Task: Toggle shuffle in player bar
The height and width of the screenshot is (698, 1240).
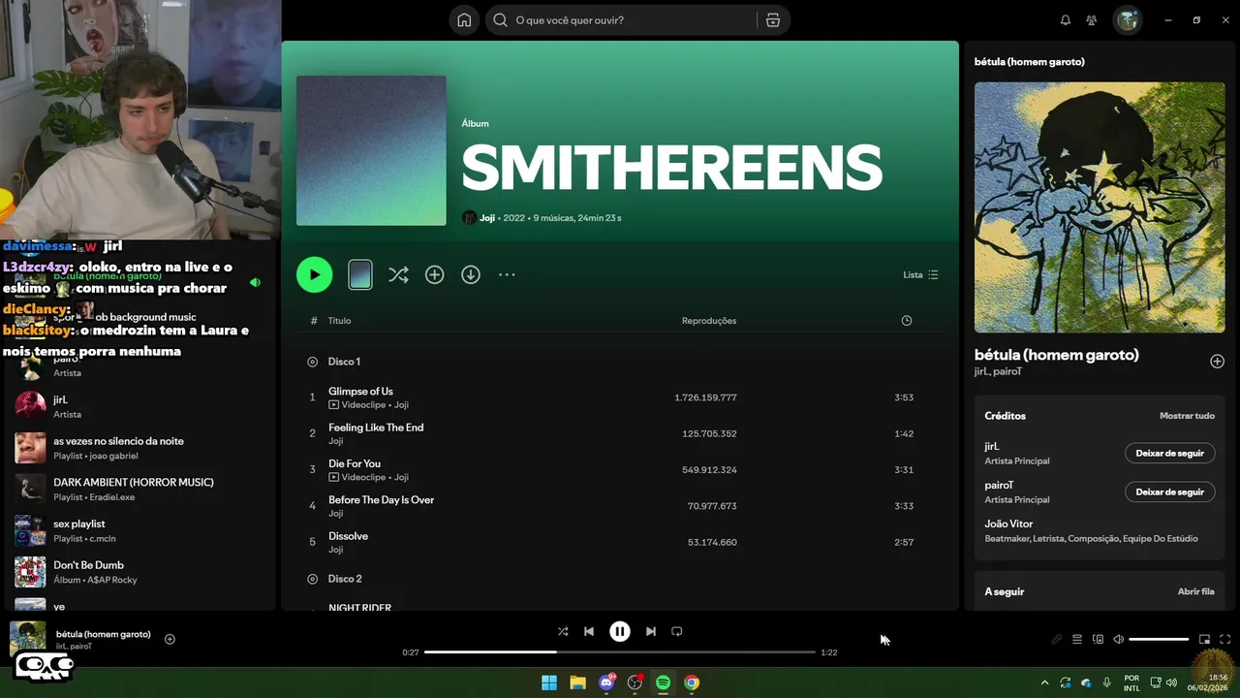Action: click(563, 631)
